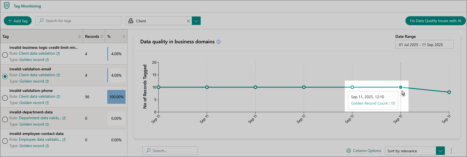The height and width of the screenshot is (157, 467).
Task: Click the last data point on chart line
Action: pos(449,92)
